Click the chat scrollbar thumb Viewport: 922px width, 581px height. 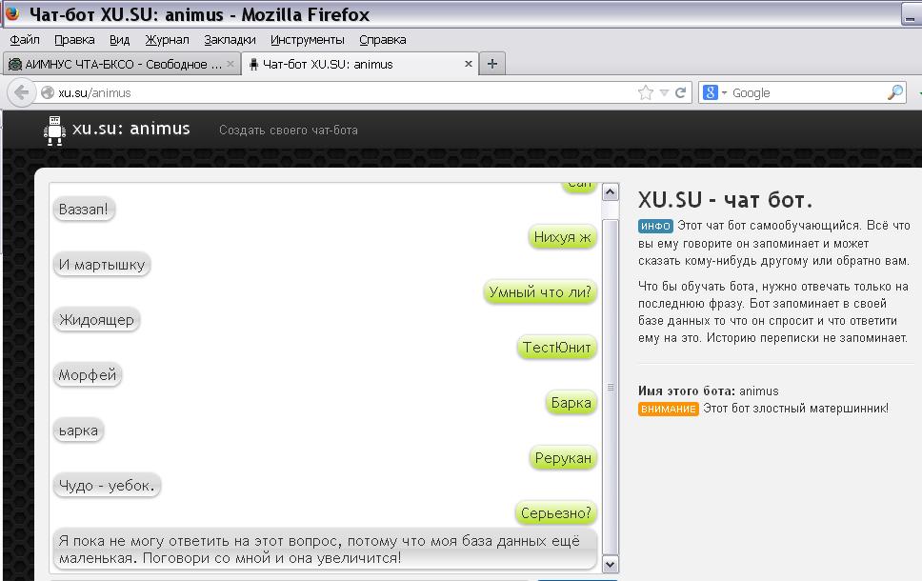click(610, 387)
